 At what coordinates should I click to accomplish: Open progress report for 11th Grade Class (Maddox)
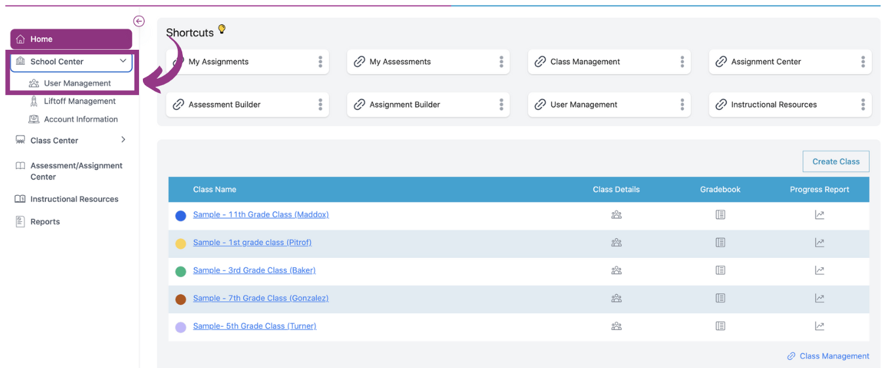819,215
